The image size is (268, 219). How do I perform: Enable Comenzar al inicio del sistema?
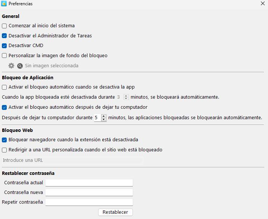point(4,26)
